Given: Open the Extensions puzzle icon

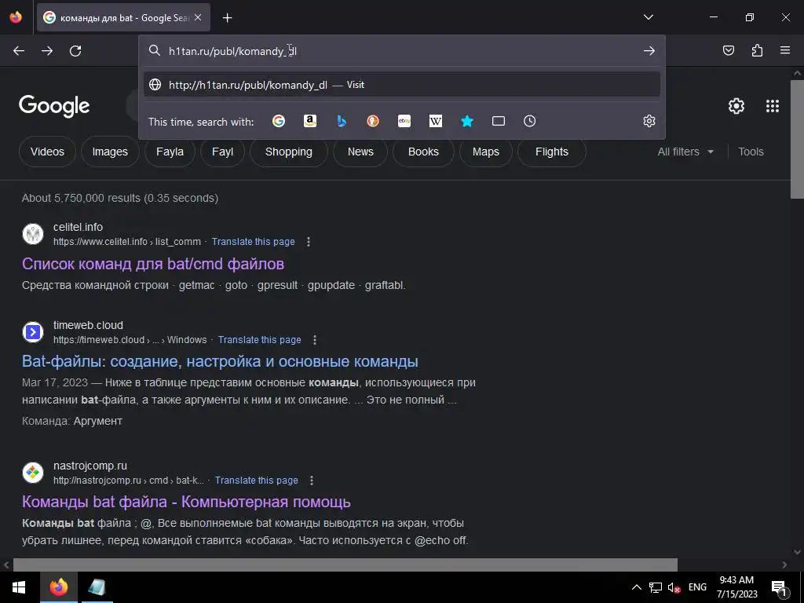Looking at the screenshot, I should pos(757,50).
